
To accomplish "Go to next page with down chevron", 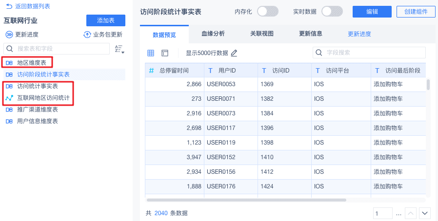I will (425, 213).
